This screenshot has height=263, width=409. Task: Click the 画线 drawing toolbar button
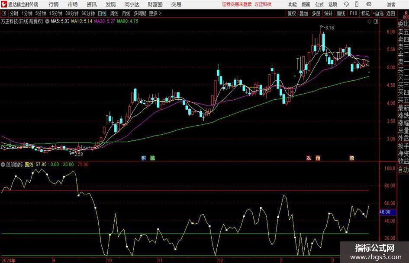(341, 13)
